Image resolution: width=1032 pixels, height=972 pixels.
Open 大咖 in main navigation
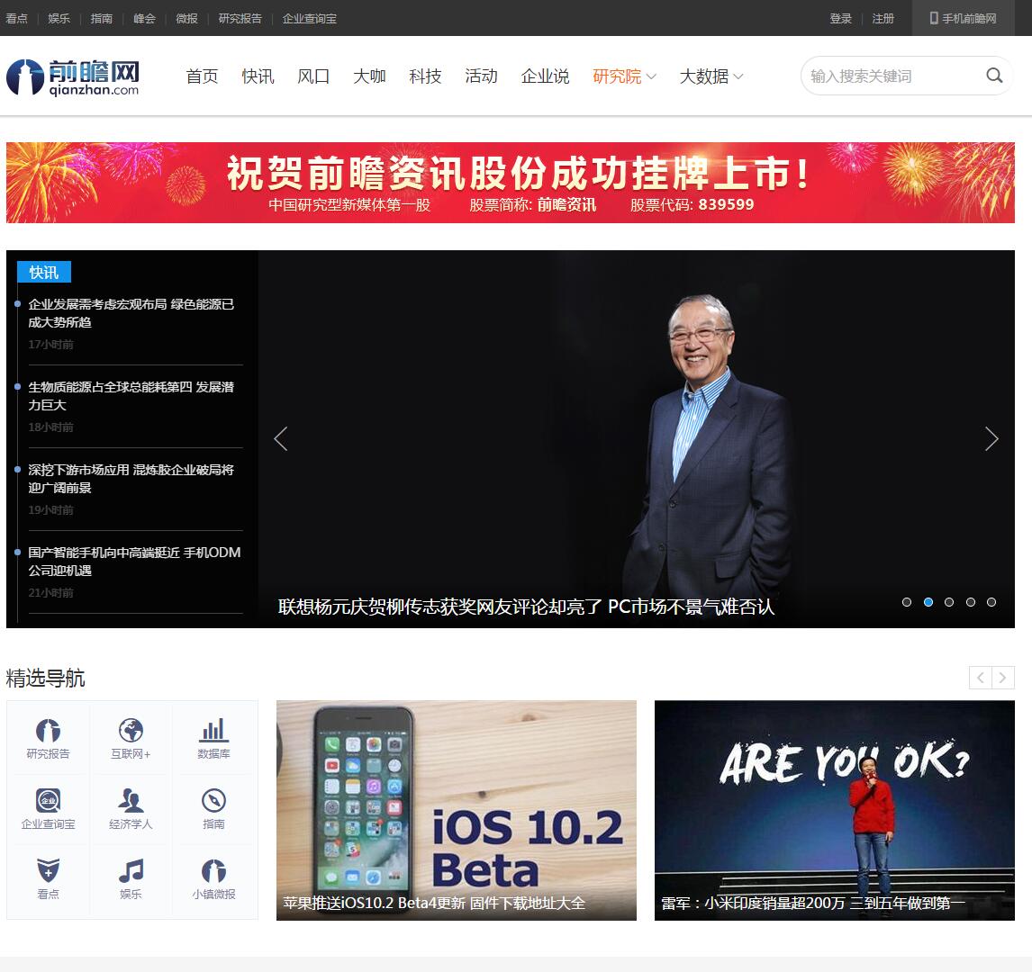(x=369, y=76)
